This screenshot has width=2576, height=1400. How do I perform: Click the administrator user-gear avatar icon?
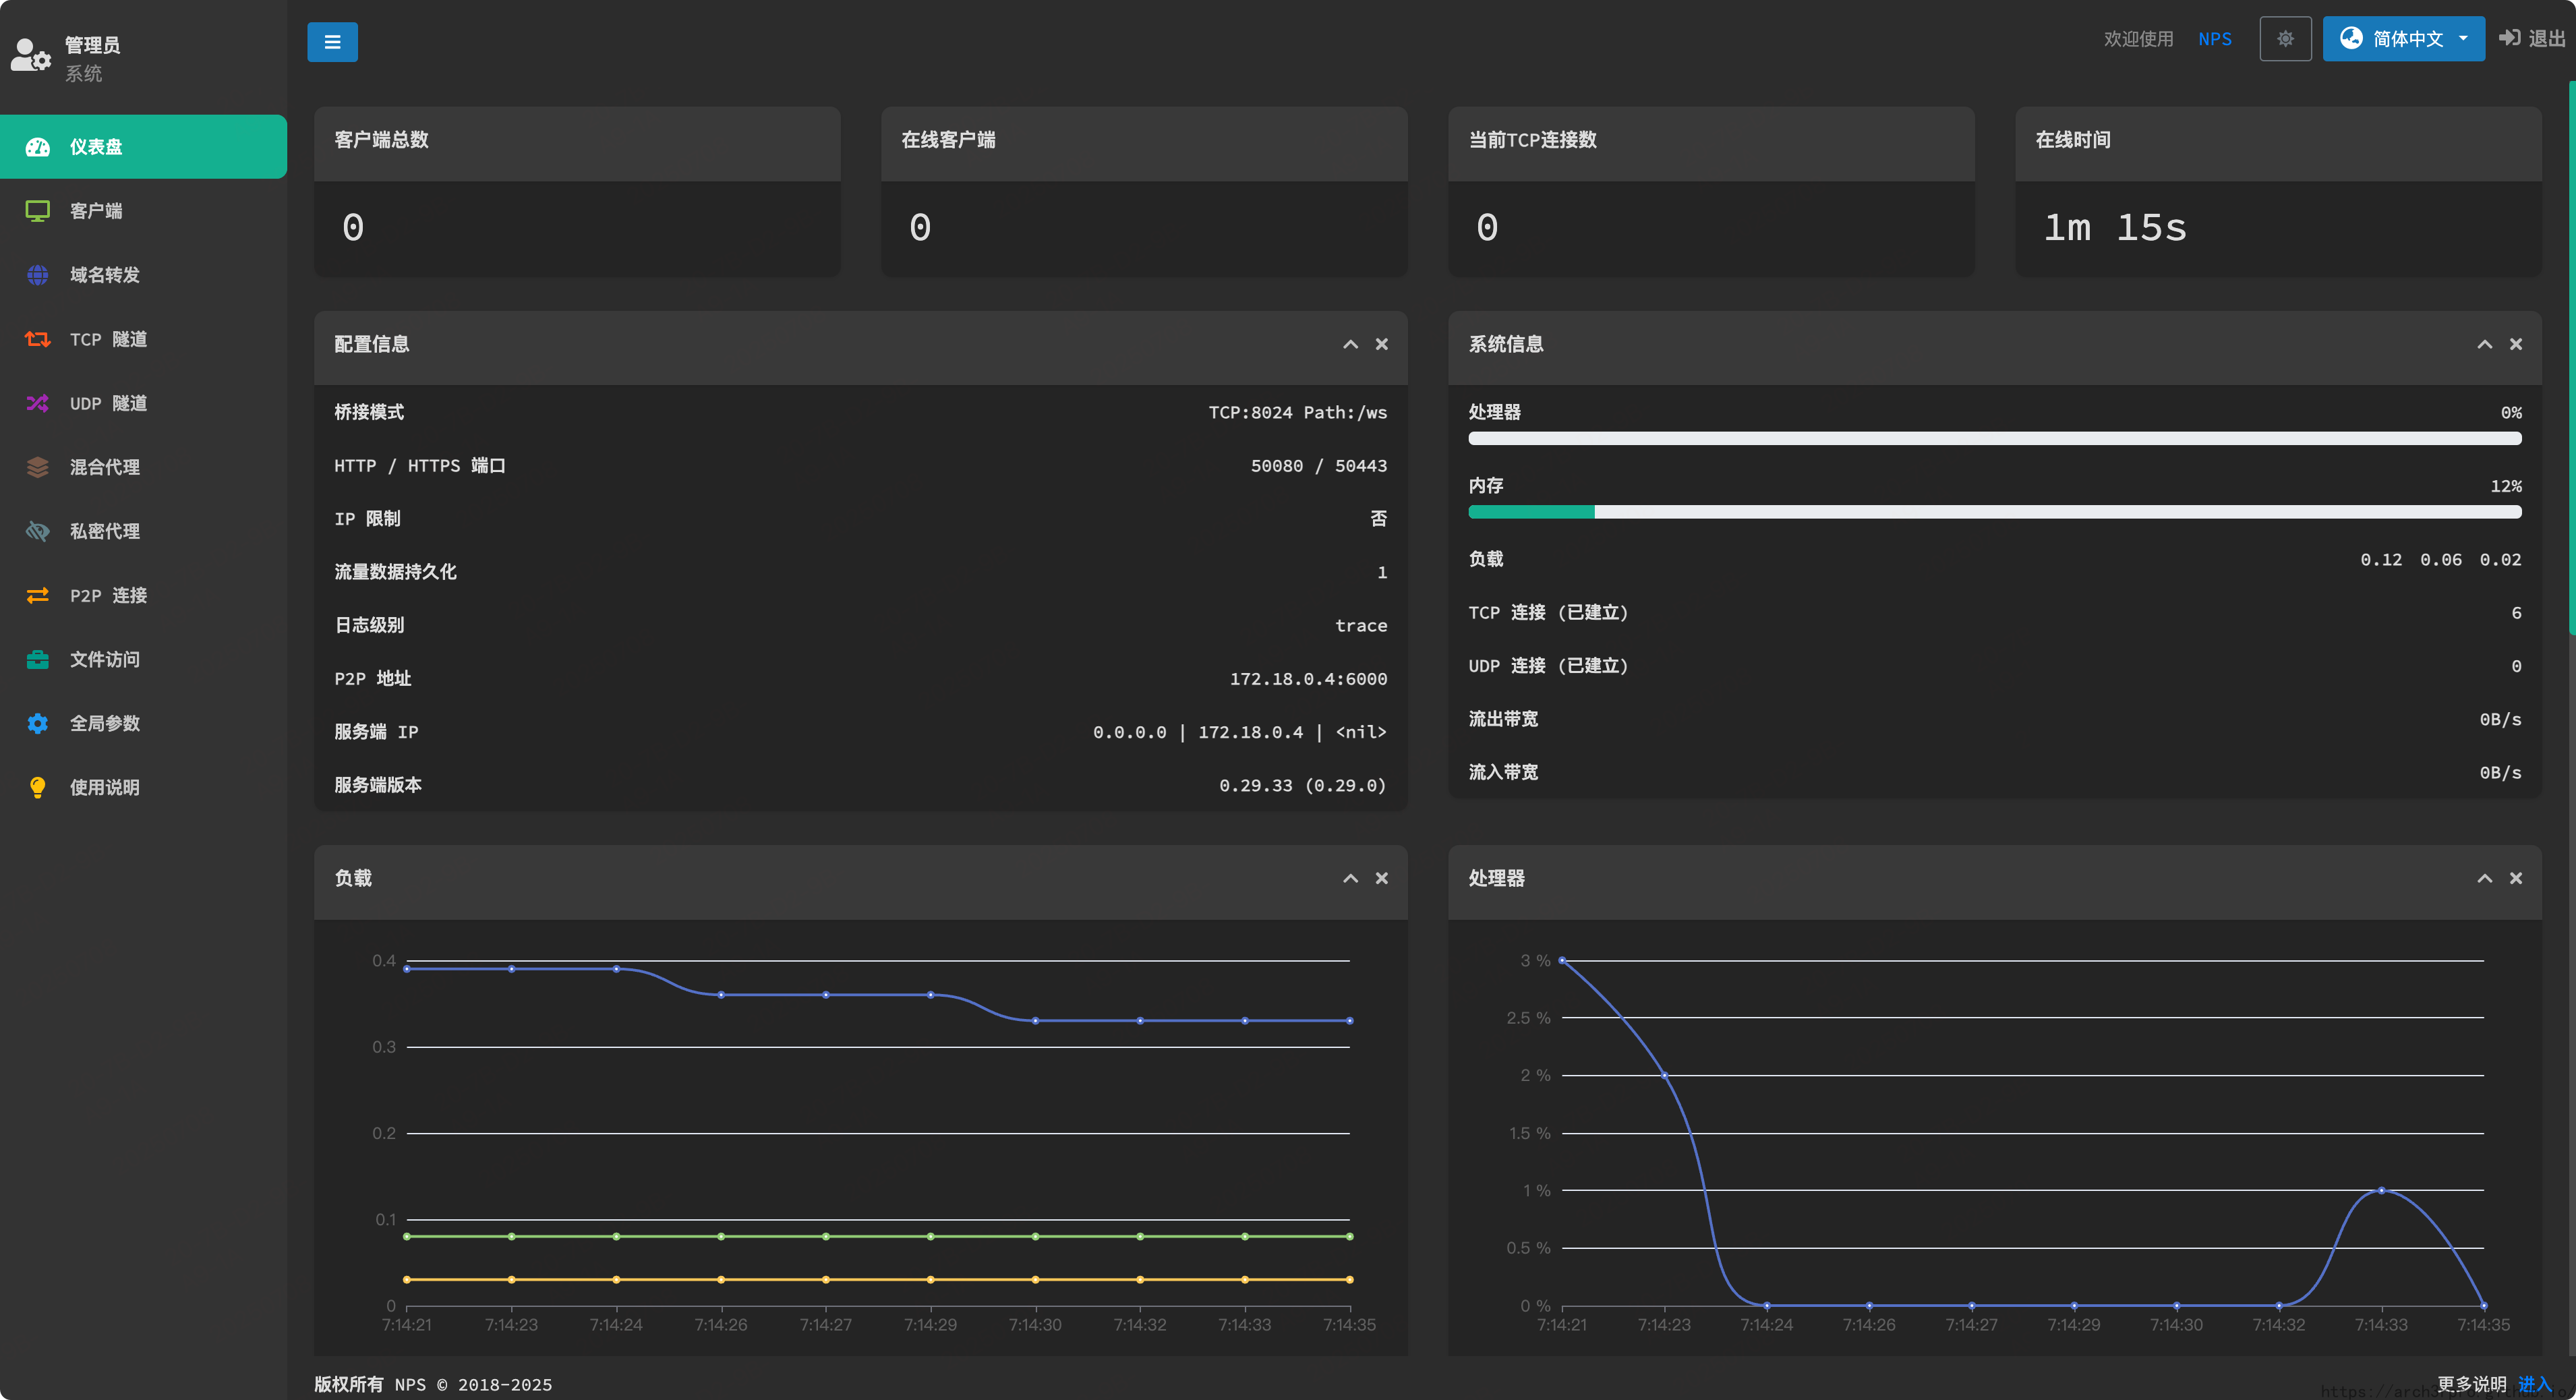pos(30,55)
